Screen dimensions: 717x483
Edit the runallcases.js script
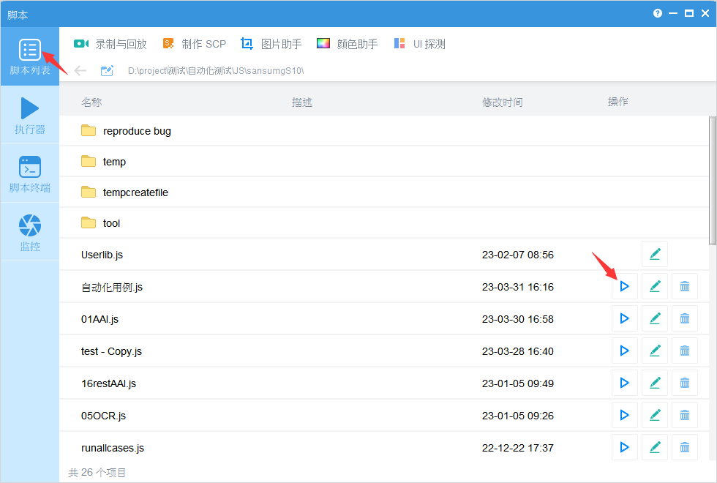655,447
